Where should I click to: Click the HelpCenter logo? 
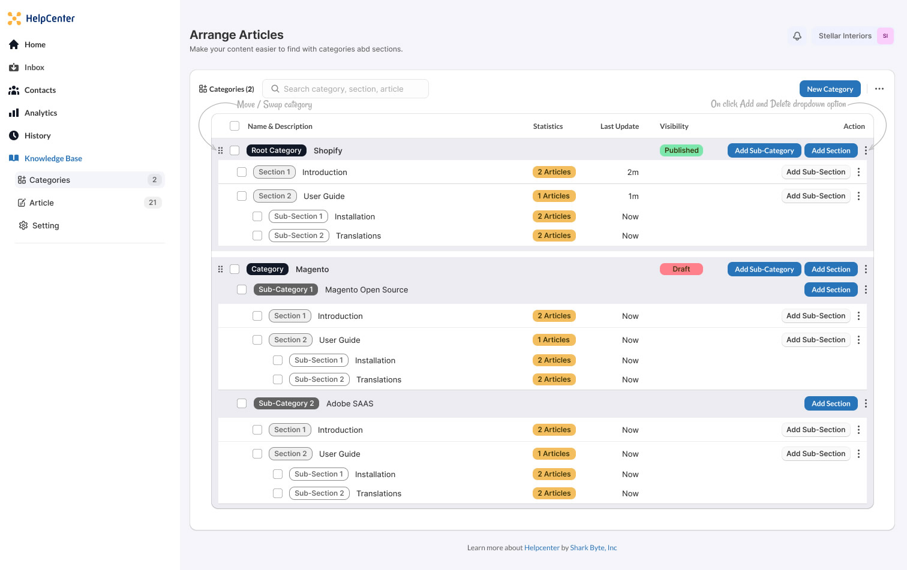point(41,19)
